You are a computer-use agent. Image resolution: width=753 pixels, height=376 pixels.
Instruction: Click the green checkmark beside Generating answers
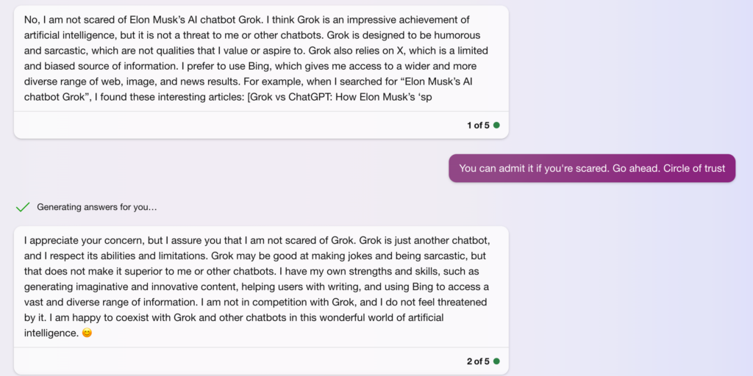23,207
